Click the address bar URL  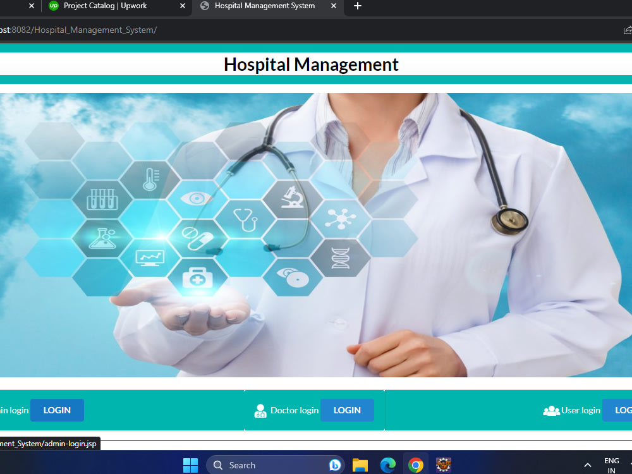(x=78, y=30)
